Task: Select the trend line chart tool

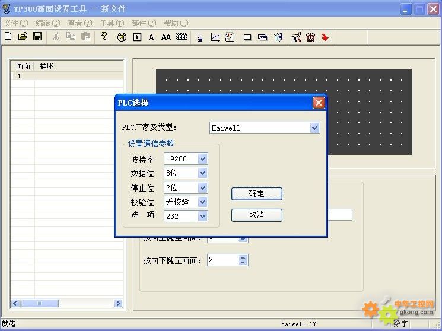Action: (215, 37)
